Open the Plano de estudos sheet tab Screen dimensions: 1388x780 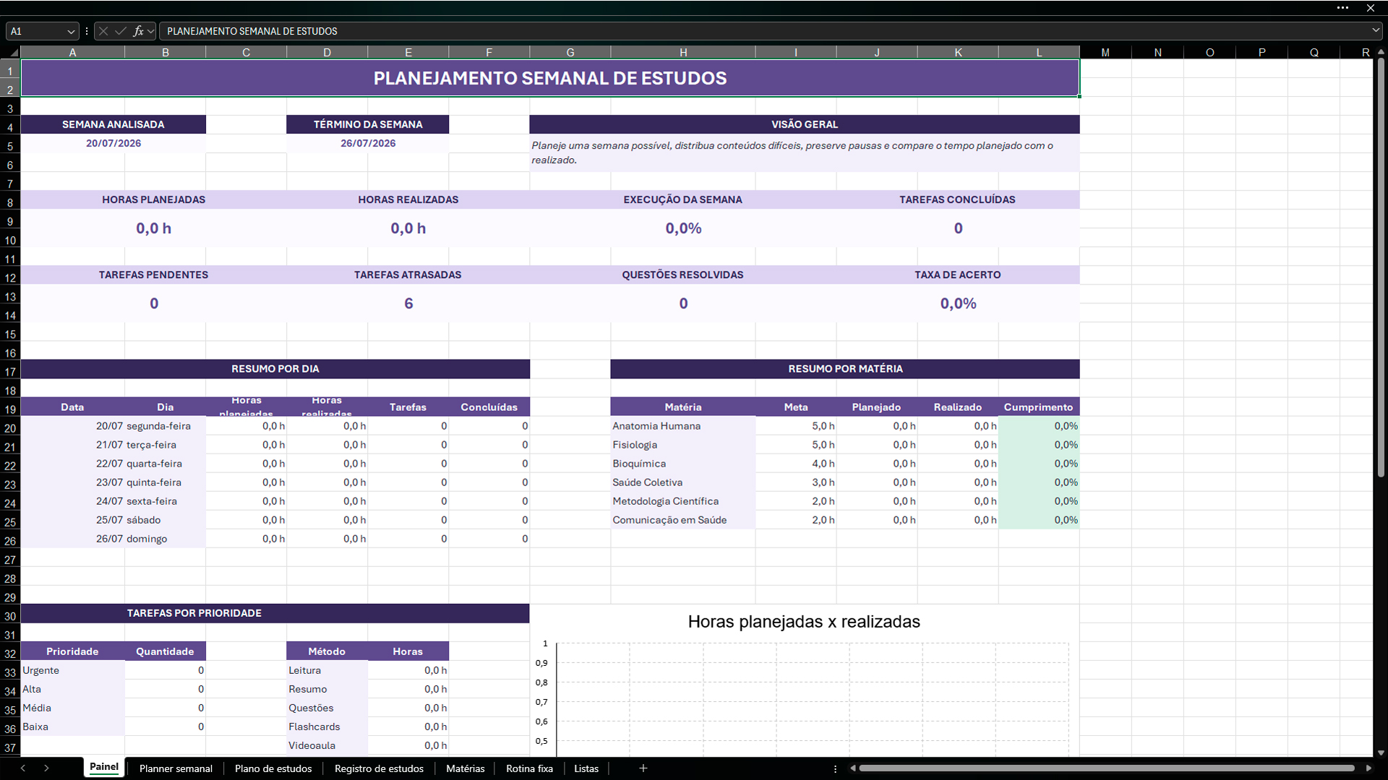tap(273, 768)
